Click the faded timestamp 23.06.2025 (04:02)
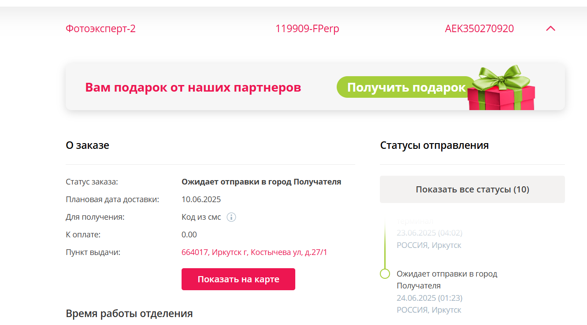This screenshot has height=325, width=587. pyautogui.click(x=430, y=233)
